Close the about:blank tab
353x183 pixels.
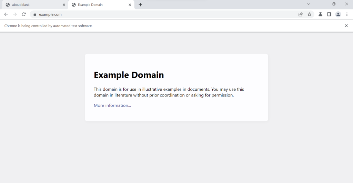point(64,5)
